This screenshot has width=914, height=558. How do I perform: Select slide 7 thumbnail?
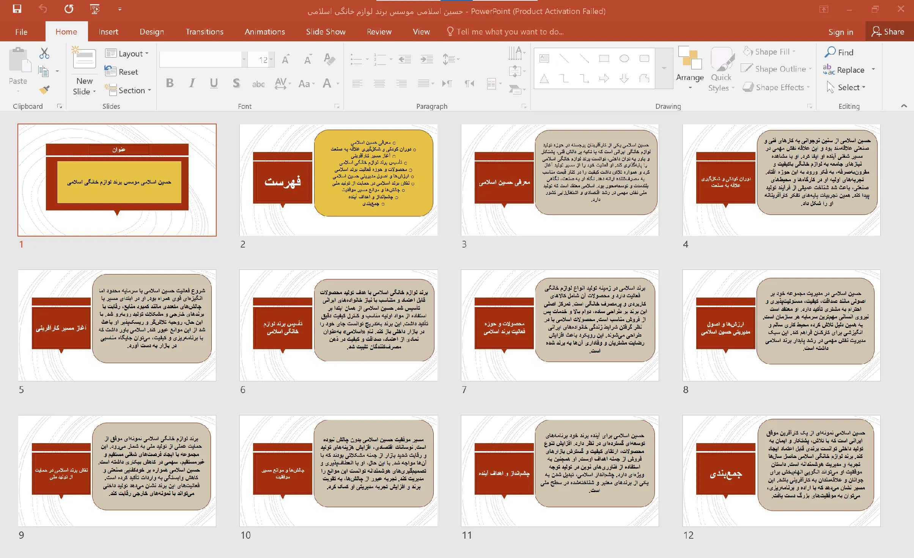tap(560, 325)
